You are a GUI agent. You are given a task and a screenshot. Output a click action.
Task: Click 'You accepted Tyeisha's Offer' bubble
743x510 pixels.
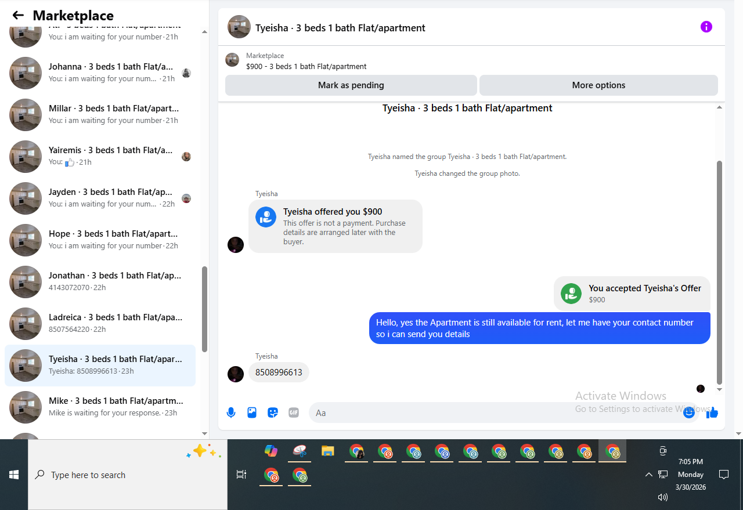(632, 294)
